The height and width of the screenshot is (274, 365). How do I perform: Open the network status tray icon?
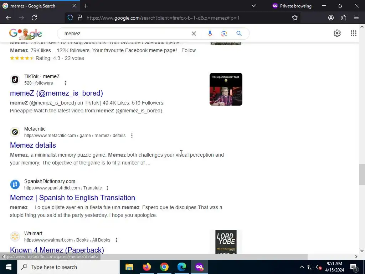310,267
